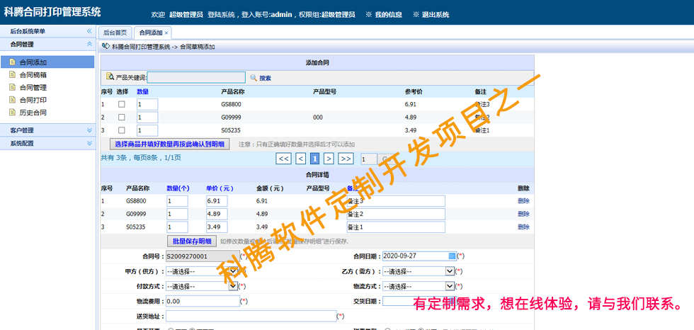694x330 pixels.
Task: Edit 单价 field showing 3.49
Action: click(x=217, y=227)
